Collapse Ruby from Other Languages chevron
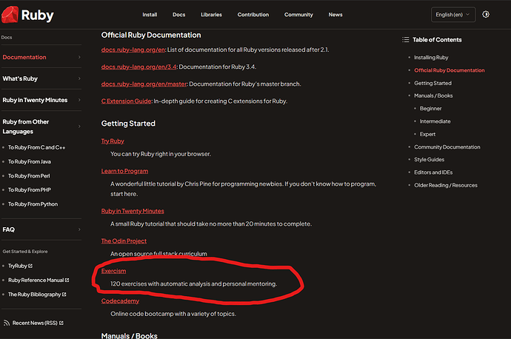Viewport: 511px width, 339px height. 79,127
